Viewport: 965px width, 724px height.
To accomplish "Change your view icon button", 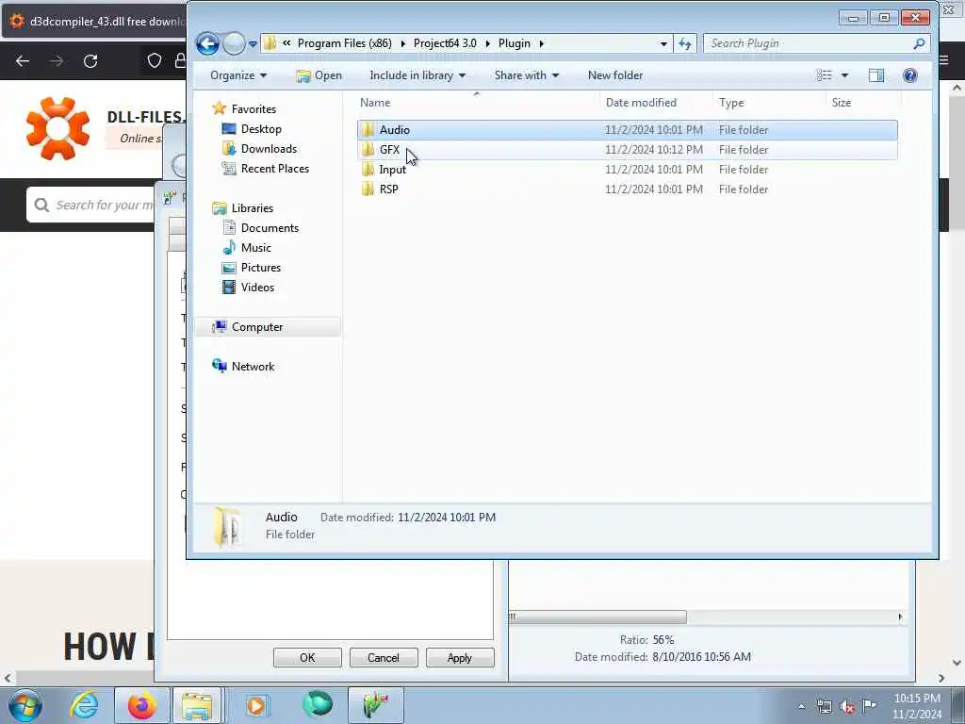I will tap(824, 75).
